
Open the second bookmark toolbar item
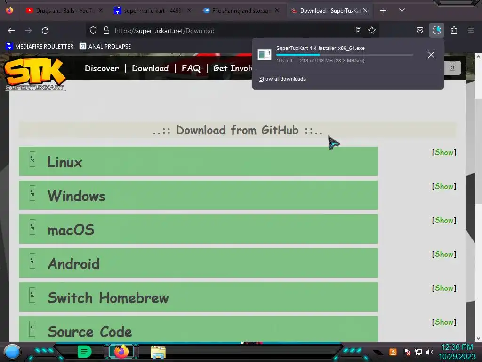tap(105, 47)
